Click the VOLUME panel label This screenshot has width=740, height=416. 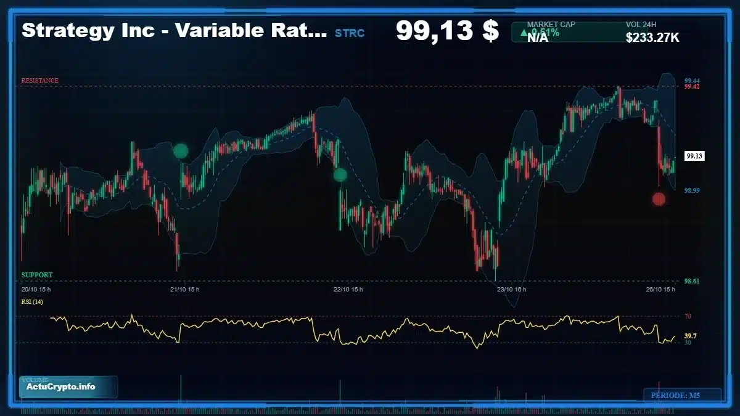(x=34, y=380)
